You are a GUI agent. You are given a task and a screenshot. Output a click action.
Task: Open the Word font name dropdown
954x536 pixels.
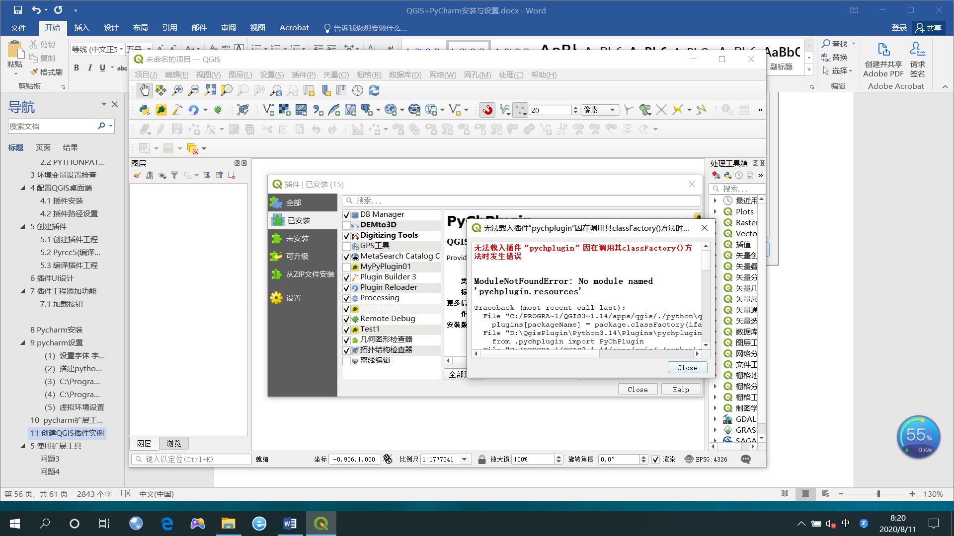tap(121, 49)
